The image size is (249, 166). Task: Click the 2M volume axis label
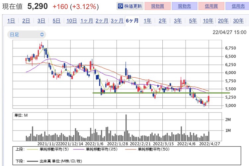click(x=228, y=120)
